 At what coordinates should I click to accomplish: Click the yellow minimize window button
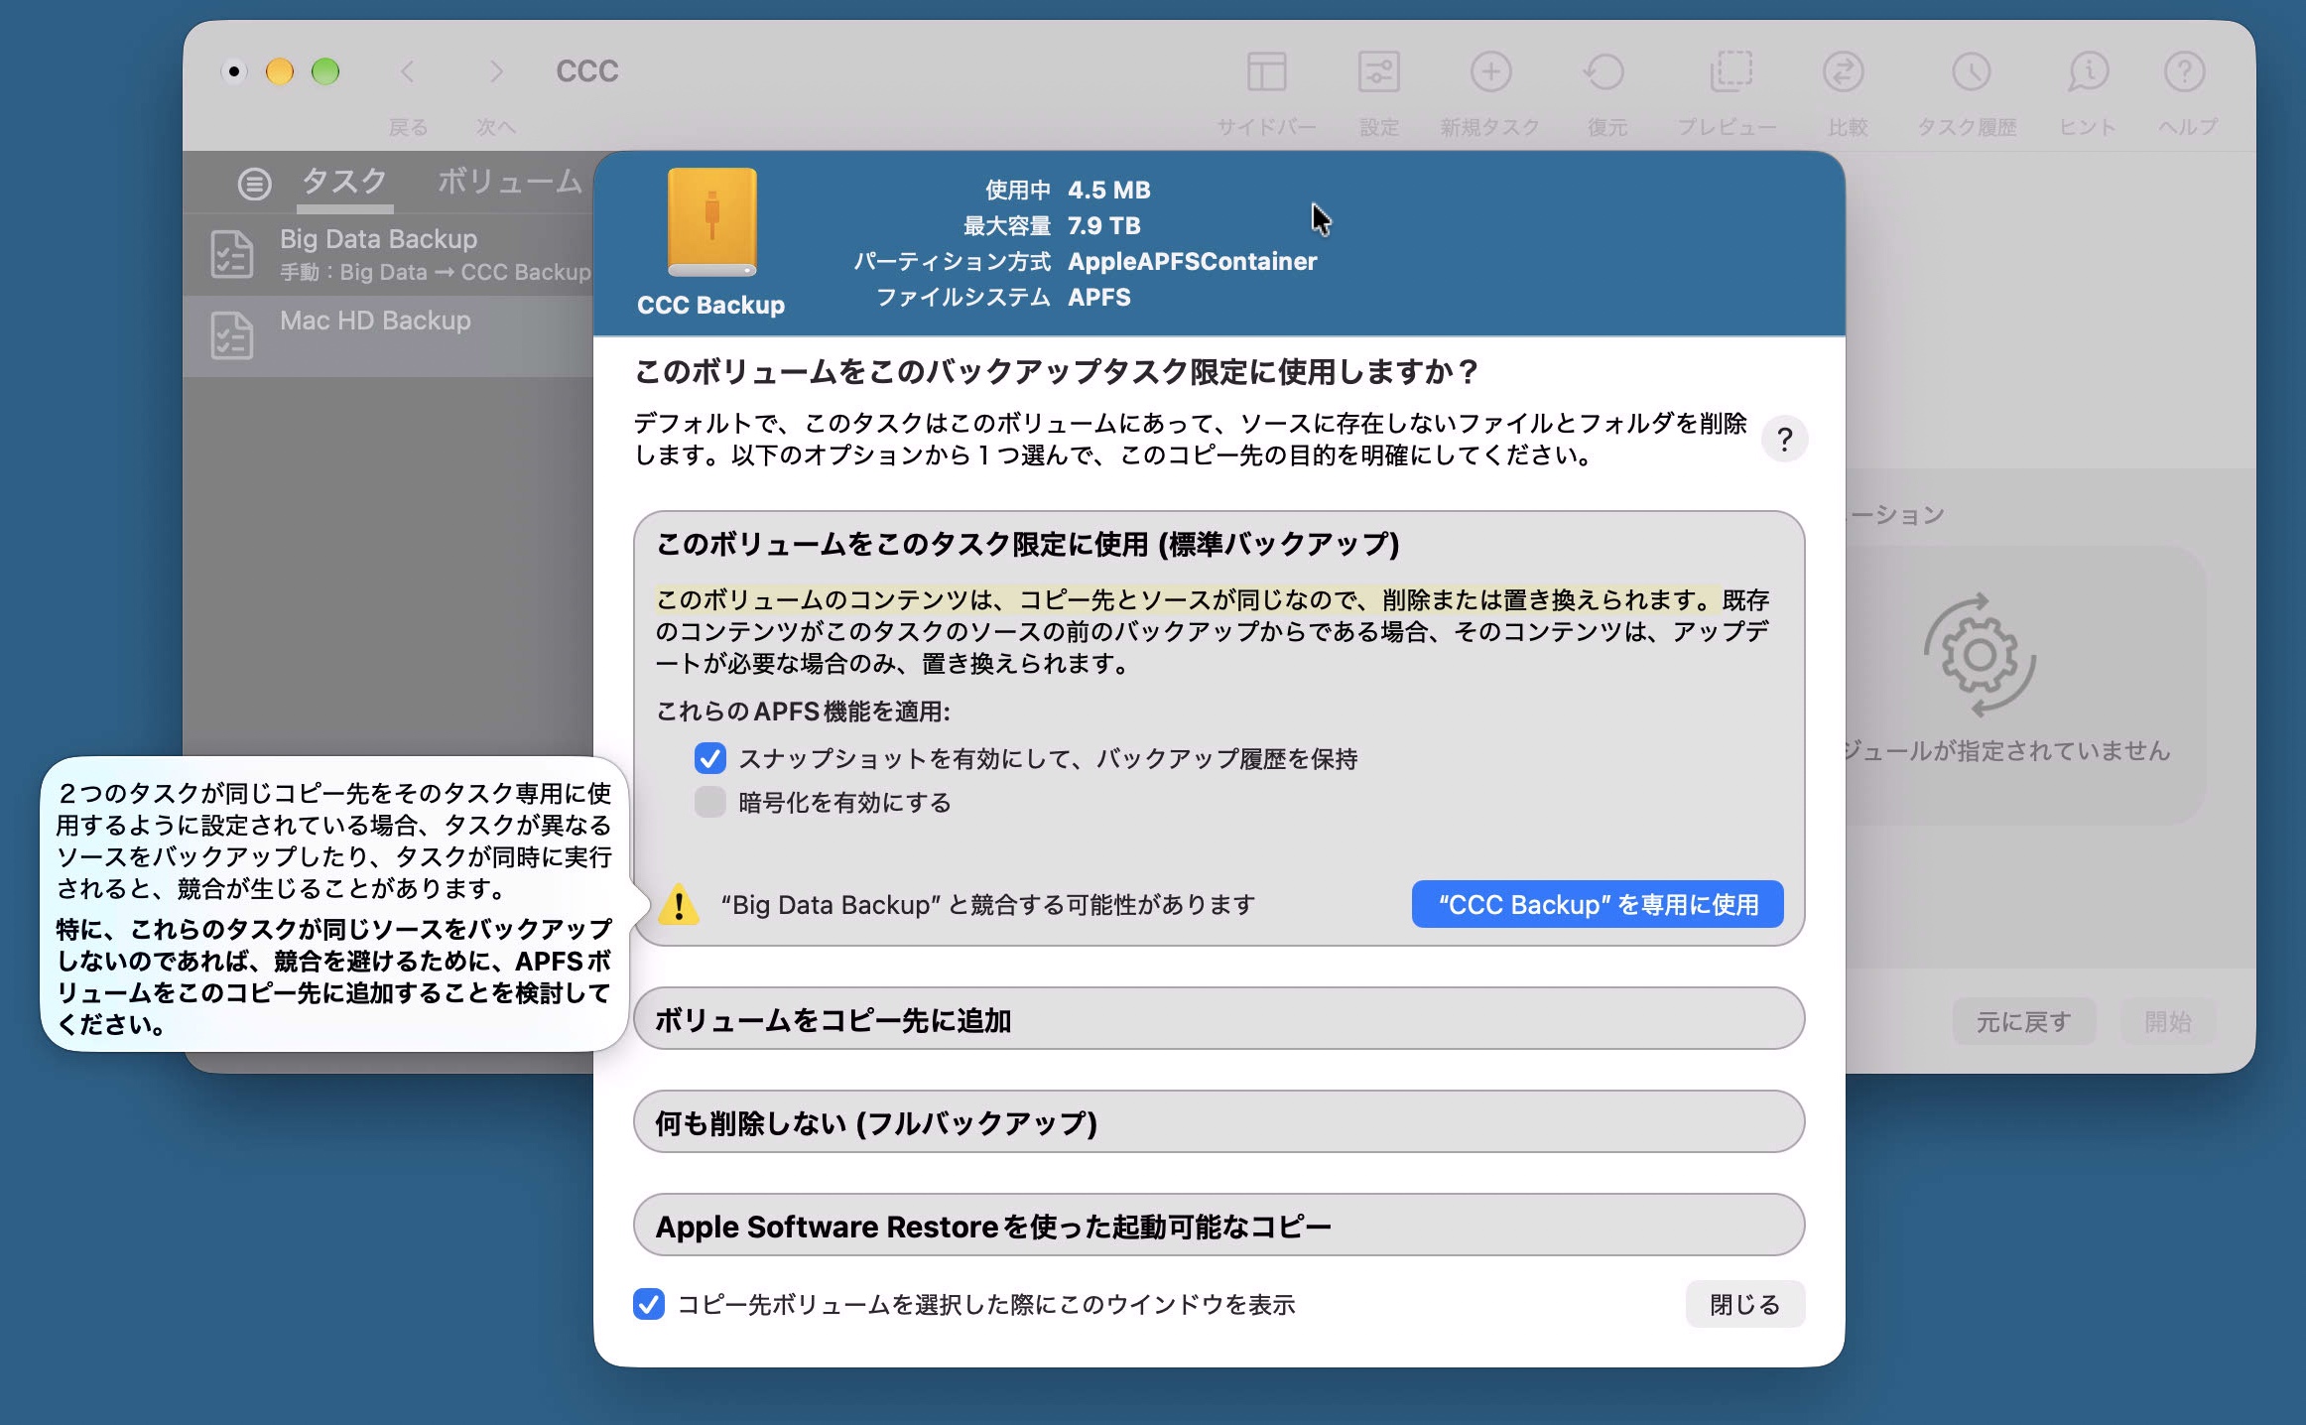click(x=280, y=71)
